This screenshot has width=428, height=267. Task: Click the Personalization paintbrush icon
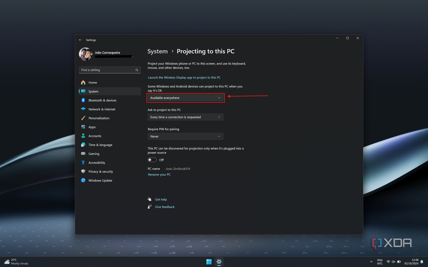click(83, 118)
